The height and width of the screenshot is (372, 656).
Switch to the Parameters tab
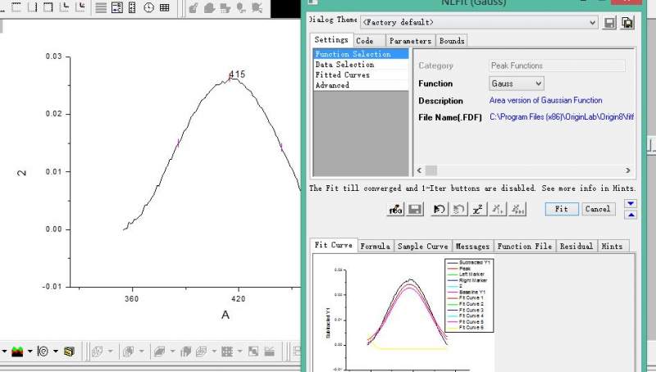tap(410, 40)
